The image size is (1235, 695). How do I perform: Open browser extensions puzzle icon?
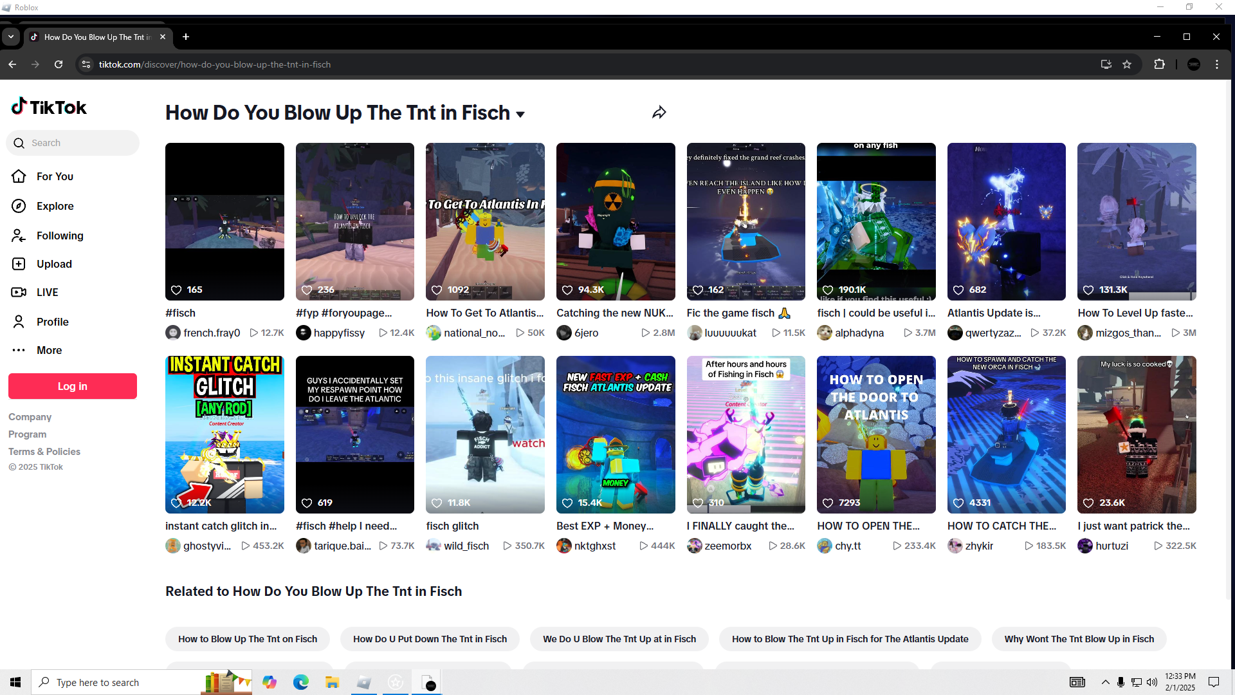point(1159,64)
